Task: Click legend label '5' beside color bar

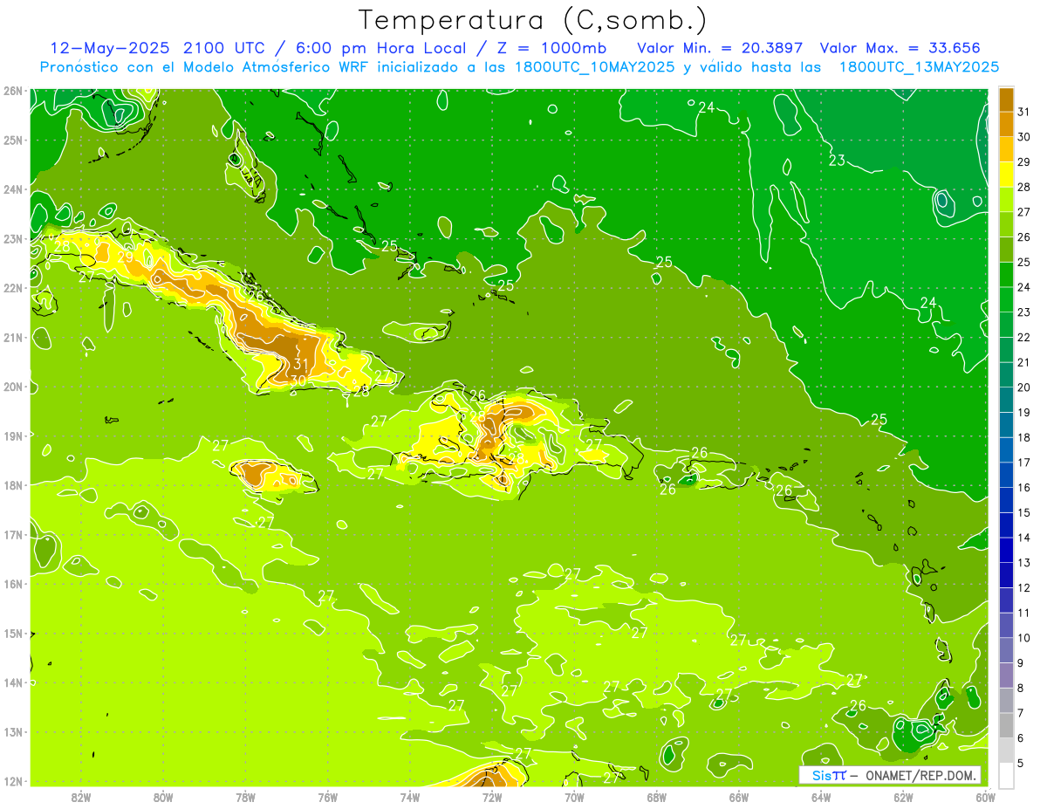Action: [x=1022, y=763]
